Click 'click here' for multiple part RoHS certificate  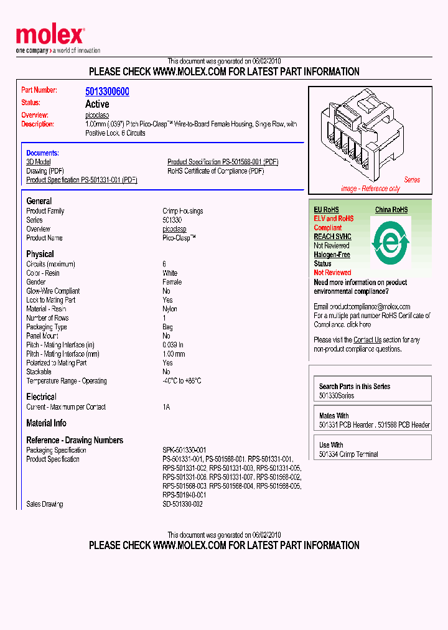359,324
